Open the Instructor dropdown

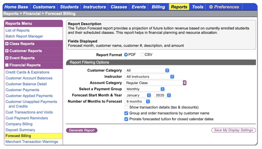tap(149, 77)
